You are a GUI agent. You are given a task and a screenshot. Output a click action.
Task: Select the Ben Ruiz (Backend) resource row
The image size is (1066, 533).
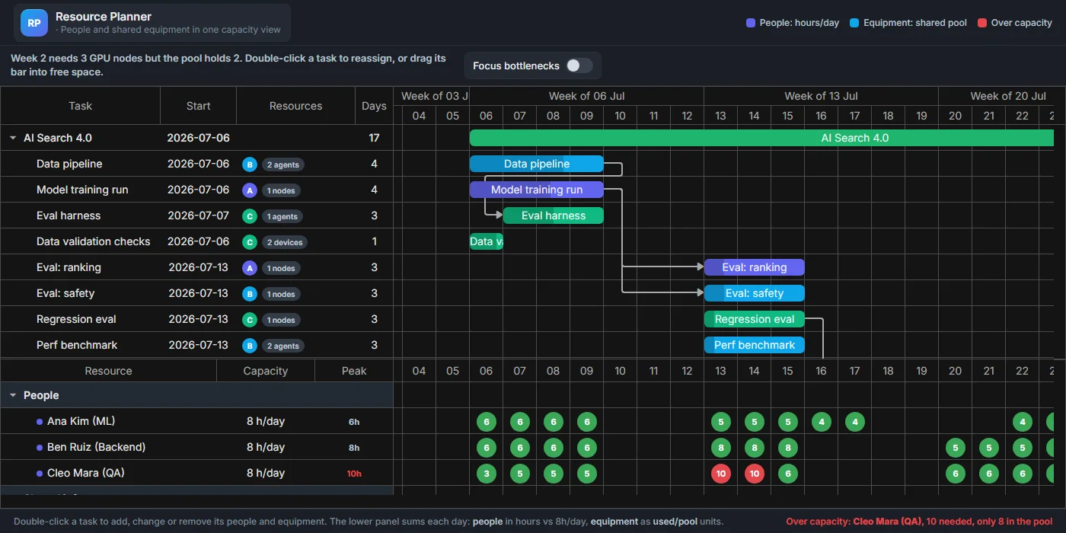(196, 447)
